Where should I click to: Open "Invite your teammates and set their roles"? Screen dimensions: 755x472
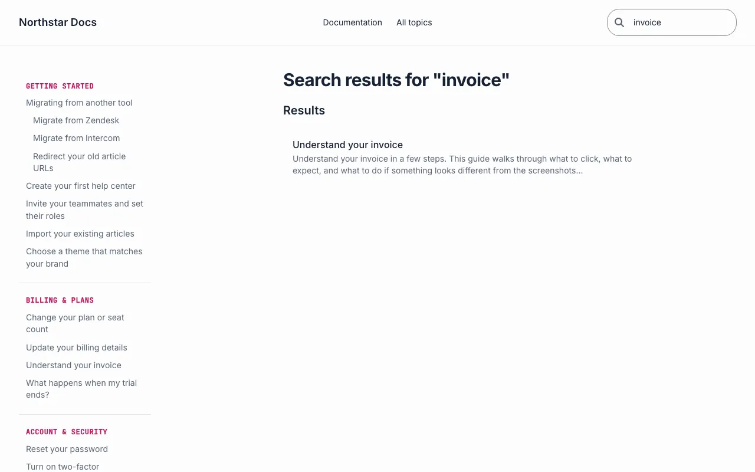click(84, 209)
